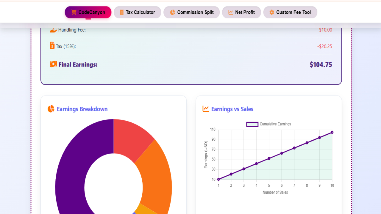Image resolution: width=381 pixels, height=214 pixels.
Task: Open the CodeCanyon tab
Action: [x=88, y=12]
